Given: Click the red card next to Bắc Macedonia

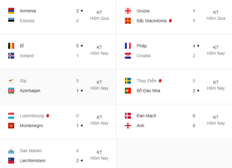Looking at the screenshot, I should pyautogui.click(x=170, y=21).
